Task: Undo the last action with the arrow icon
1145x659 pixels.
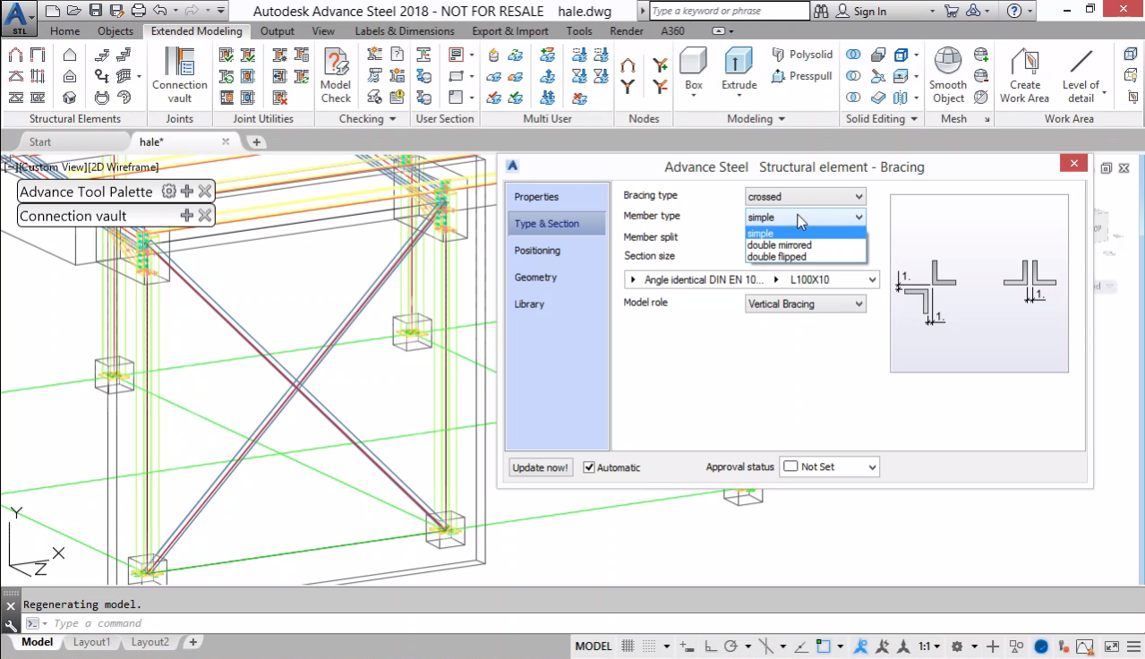Action: (x=159, y=11)
